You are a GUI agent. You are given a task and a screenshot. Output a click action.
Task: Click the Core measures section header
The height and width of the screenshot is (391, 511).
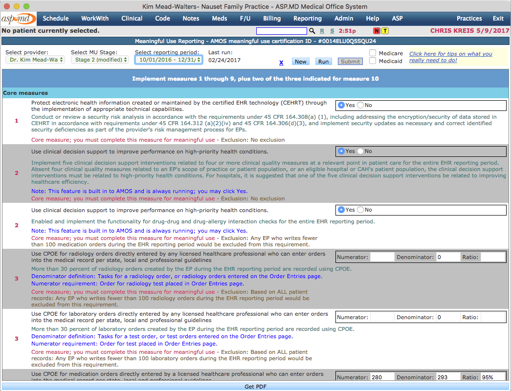click(x=255, y=93)
